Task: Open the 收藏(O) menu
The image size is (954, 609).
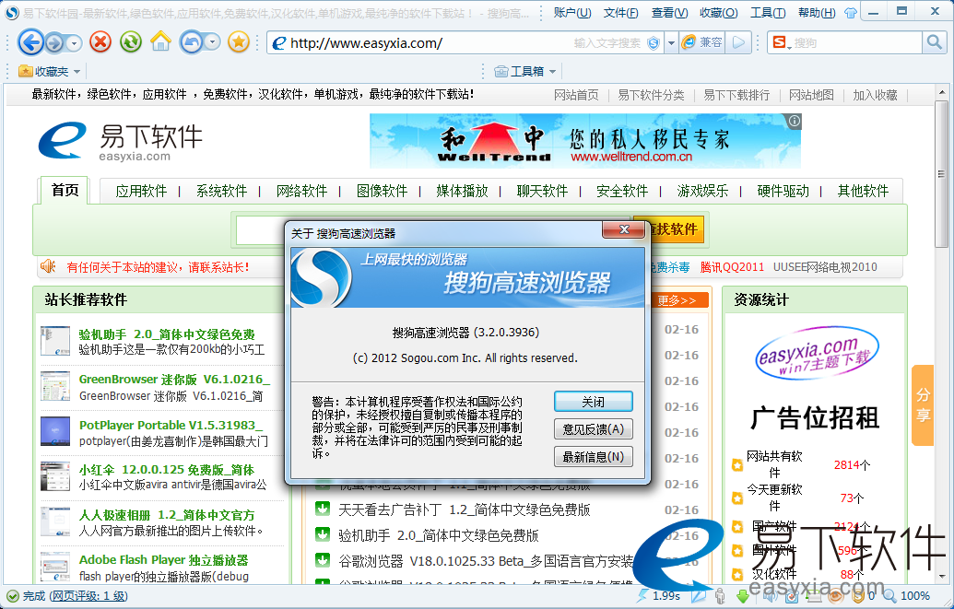Action: pyautogui.click(x=719, y=13)
